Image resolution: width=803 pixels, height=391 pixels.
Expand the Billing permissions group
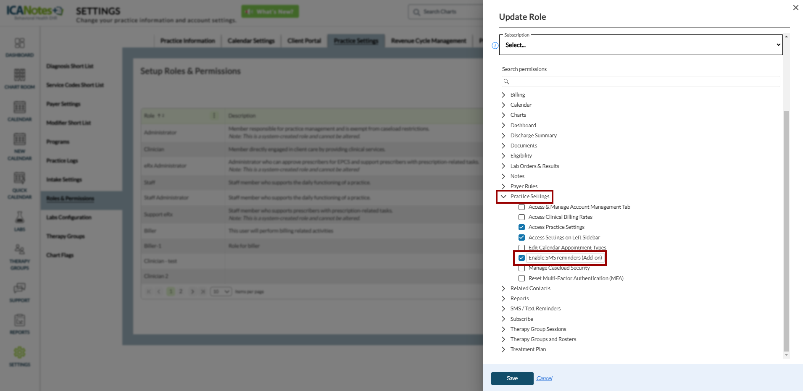pyautogui.click(x=503, y=95)
